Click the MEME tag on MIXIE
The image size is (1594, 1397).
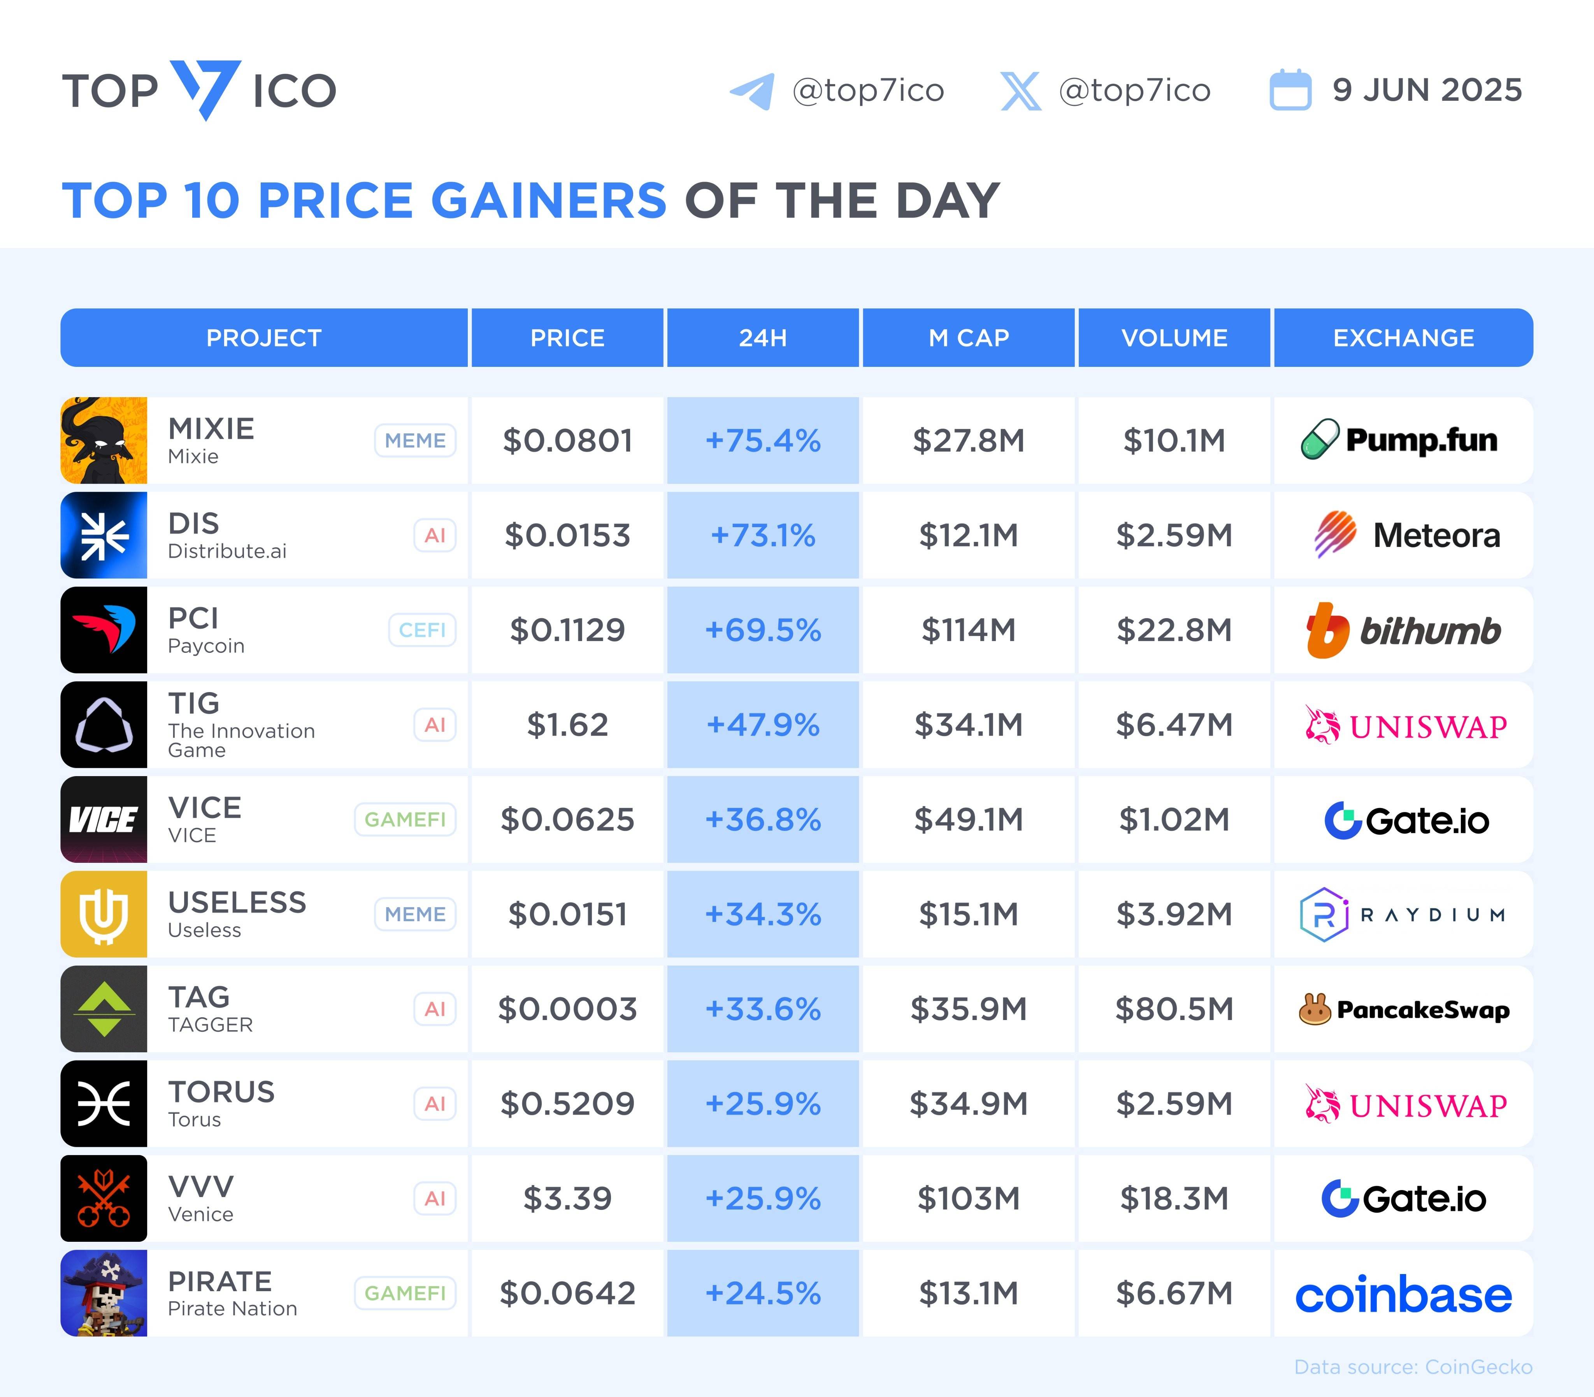tap(415, 440)
